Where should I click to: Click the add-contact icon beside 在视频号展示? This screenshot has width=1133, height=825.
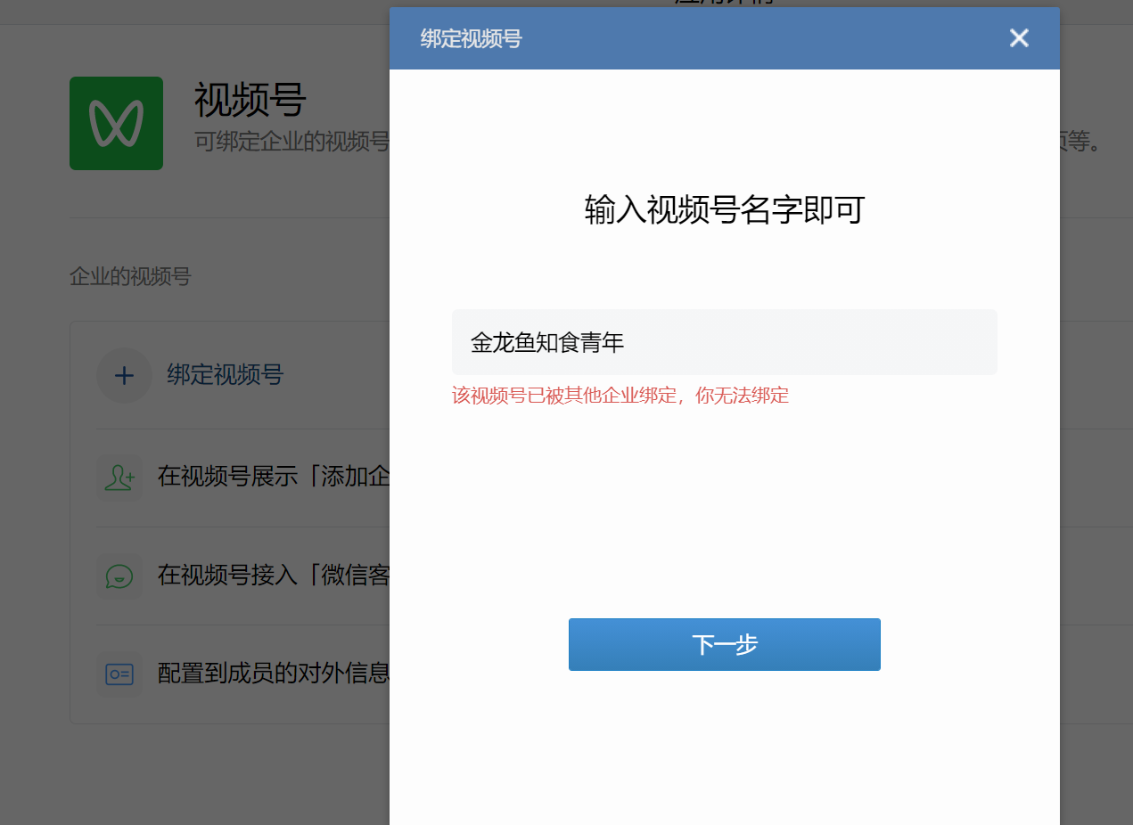pos(119,477)
